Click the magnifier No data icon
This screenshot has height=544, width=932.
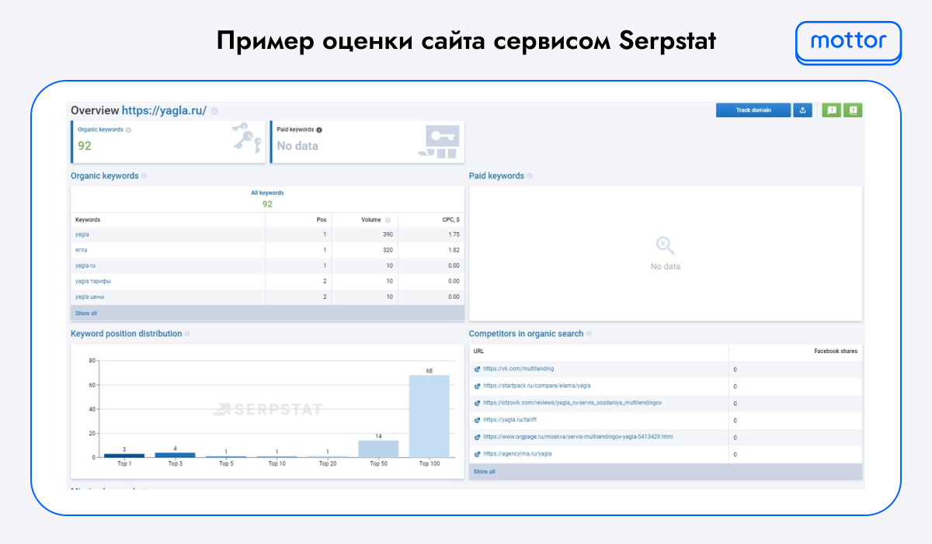[x=666, y=246]
